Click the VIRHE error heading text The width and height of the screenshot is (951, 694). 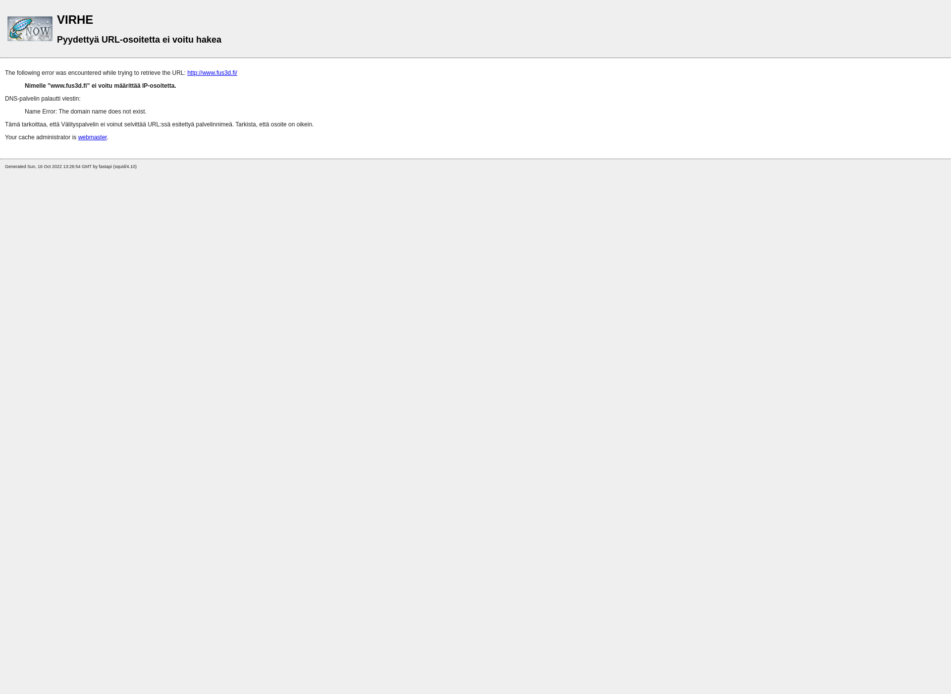click(x=75, y=19)
